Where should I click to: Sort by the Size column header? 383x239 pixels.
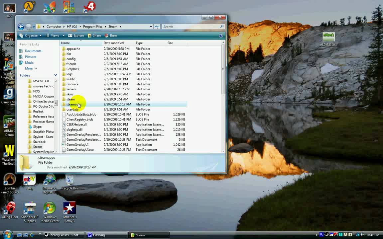pyautogui.click(x=176, y=43)
